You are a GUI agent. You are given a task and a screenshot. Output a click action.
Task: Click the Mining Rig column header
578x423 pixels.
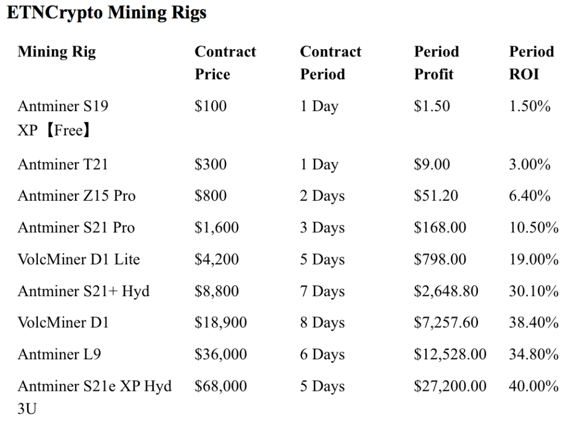[x=56, y=52]
